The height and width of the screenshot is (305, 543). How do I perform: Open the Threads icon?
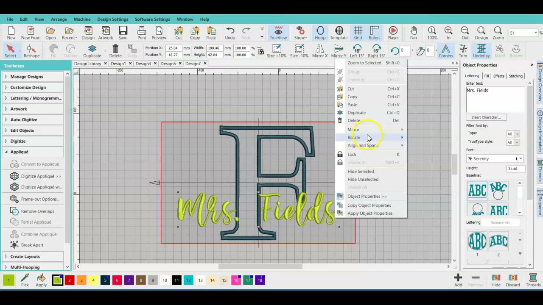533,280
